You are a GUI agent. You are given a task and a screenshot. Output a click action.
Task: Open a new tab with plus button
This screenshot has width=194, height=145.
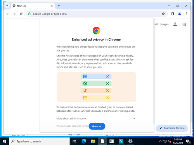(59, 6)
